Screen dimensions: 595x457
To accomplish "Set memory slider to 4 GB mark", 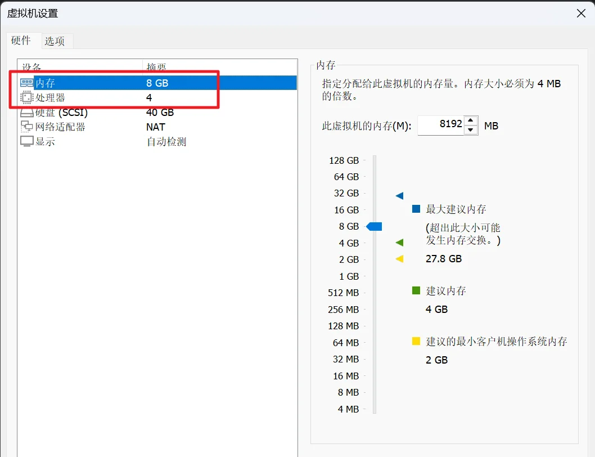I will click(375, 243).
